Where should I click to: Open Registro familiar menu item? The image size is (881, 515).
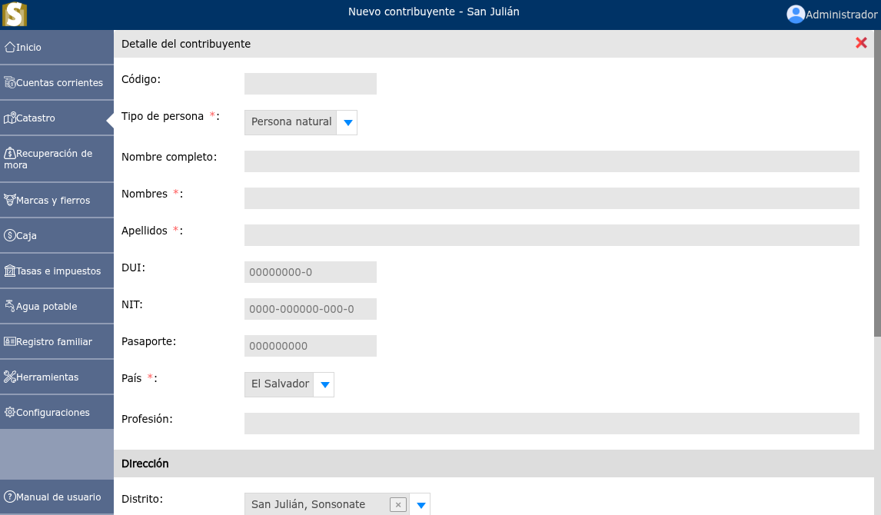[x=54, y=342]
